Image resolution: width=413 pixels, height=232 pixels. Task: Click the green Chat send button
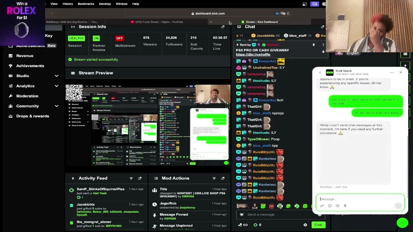(318, 225)
